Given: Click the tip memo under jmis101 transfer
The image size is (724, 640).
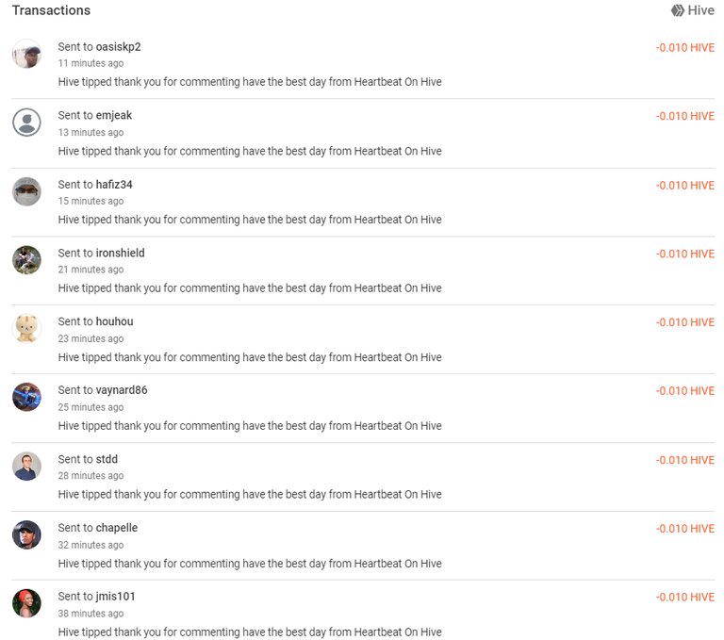Looking at the screenshot, I should [x=250, y=632].
